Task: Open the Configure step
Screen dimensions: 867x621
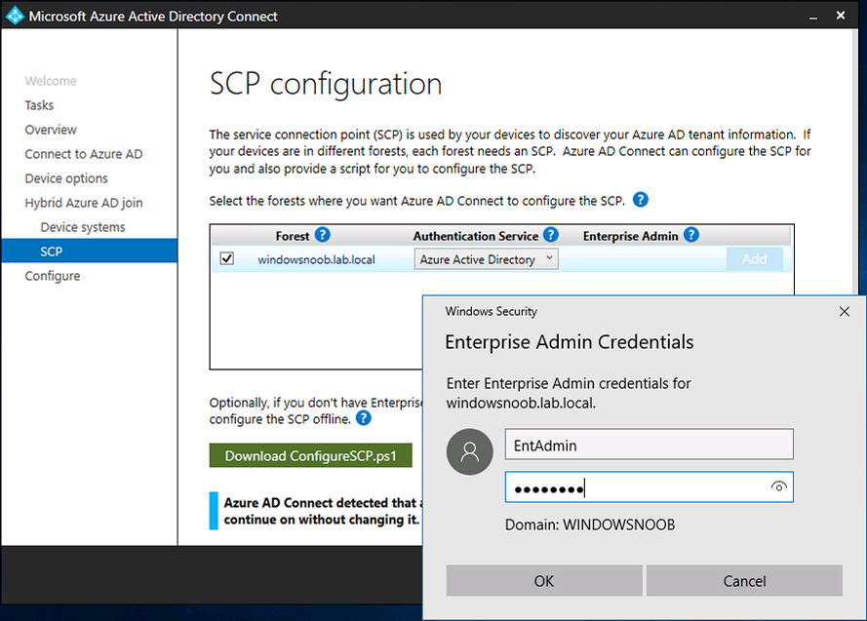Action: click(x=53, y=276)
